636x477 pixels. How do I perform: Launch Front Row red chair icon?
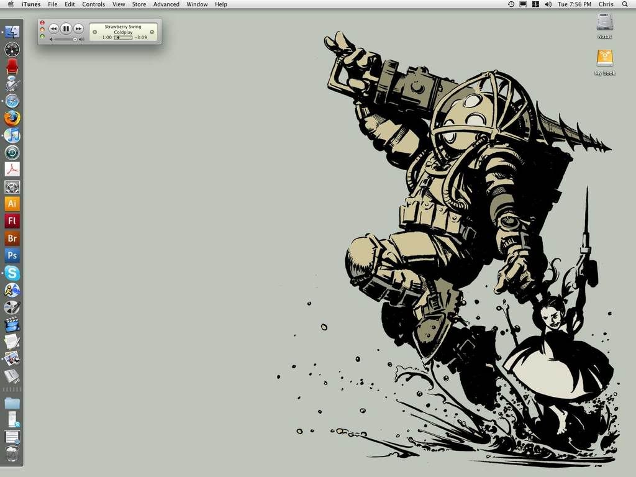(12, 66)
